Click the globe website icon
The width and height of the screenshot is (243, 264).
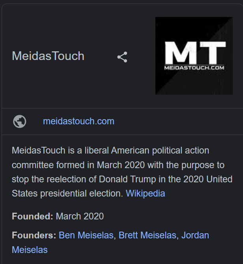(x=20, y=121)
